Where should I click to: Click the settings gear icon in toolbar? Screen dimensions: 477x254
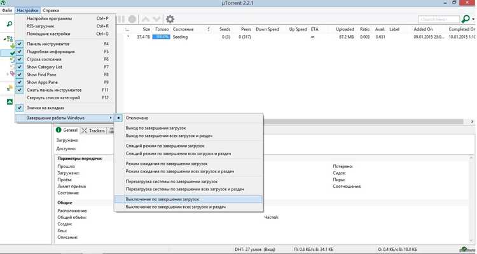pyautogui.click(x=170, y=19)
